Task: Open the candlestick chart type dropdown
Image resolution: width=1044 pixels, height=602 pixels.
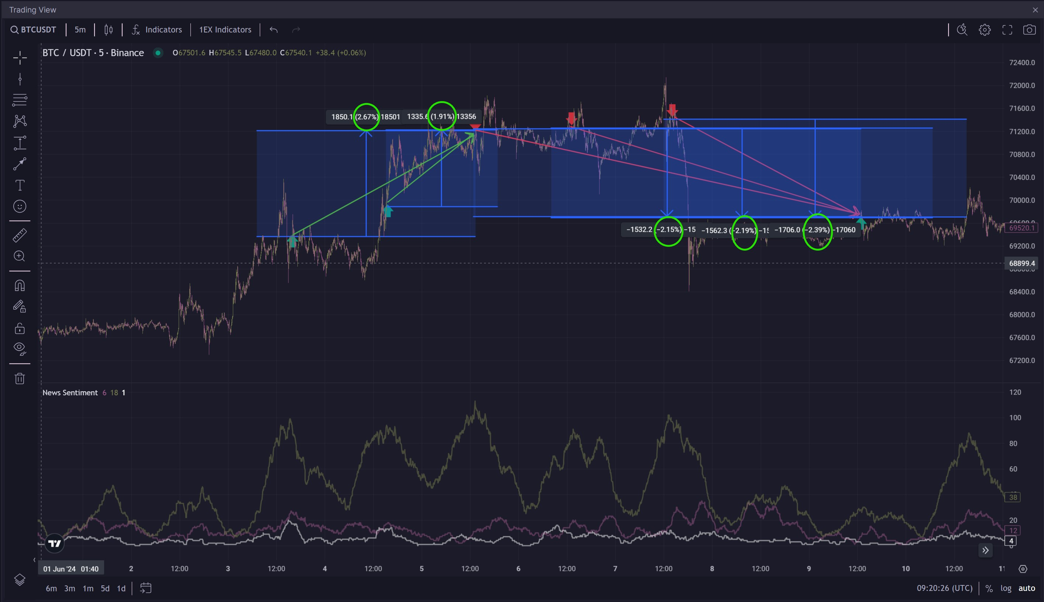Action: (x=109, y=30)
